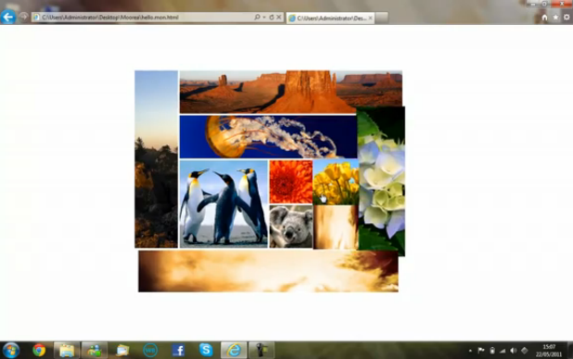Image resolution: width=573 pixels, height=359 pixels.
Task: Click the refresh icon in address bar
Action: click(272, 18)
